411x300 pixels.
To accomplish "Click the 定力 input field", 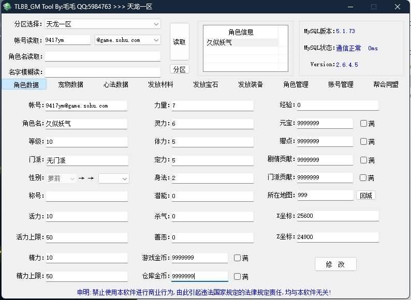I will coord(213,160).
